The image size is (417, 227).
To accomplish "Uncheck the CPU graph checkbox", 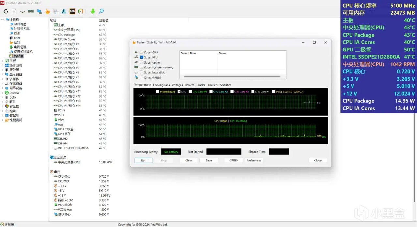I will (179, 92).
